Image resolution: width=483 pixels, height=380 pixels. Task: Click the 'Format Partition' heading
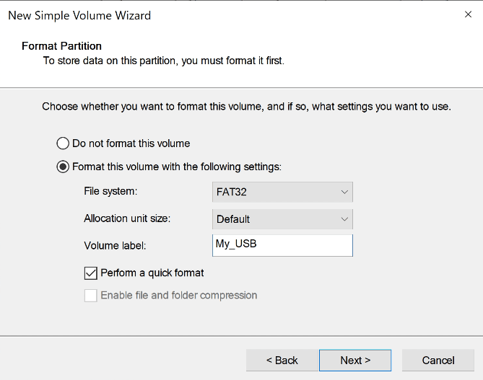61,46
